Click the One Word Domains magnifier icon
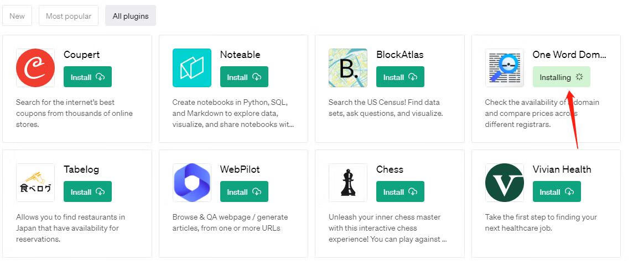The image size is (633, 261). 505,68
